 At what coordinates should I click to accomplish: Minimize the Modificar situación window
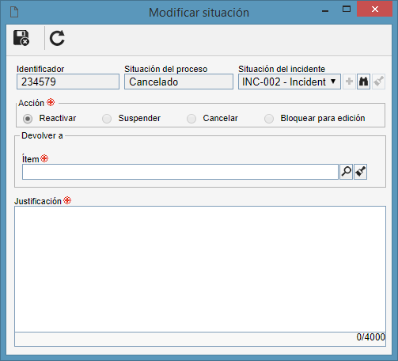point(325,11)
